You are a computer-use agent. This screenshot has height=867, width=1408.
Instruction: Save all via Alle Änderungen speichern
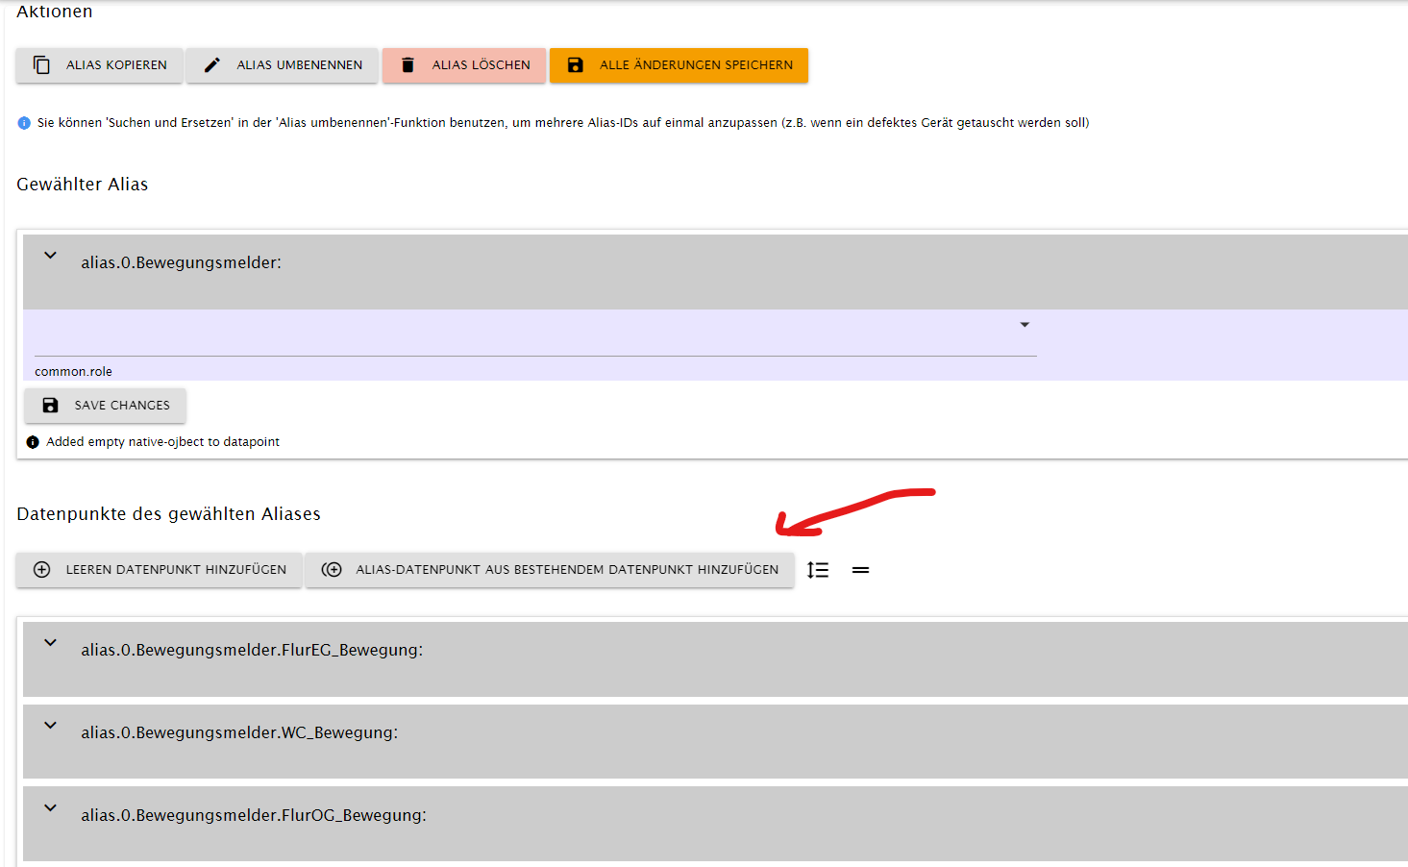click(x=679, y=65)
